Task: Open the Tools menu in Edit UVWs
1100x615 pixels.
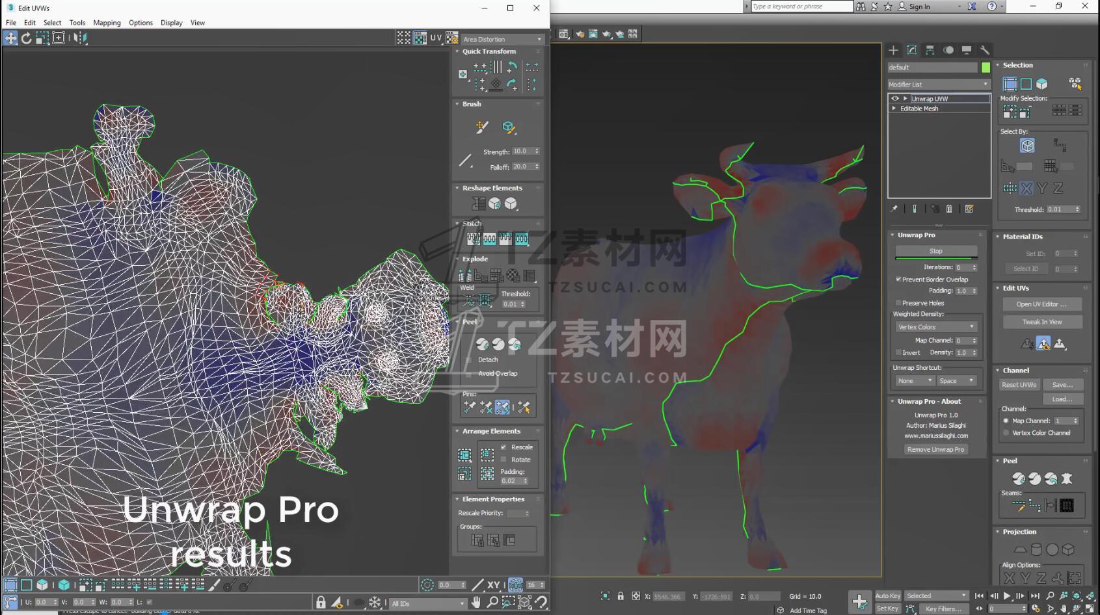Action: click(x=77, y=23)
